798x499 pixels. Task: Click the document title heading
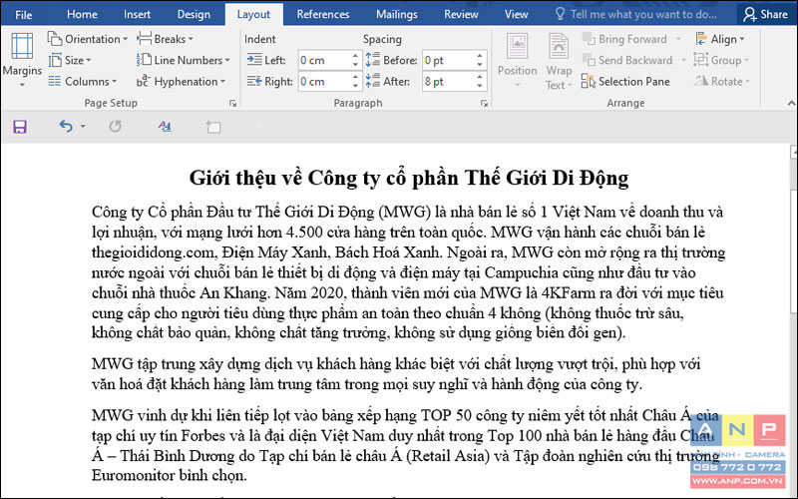pos(409,178)
